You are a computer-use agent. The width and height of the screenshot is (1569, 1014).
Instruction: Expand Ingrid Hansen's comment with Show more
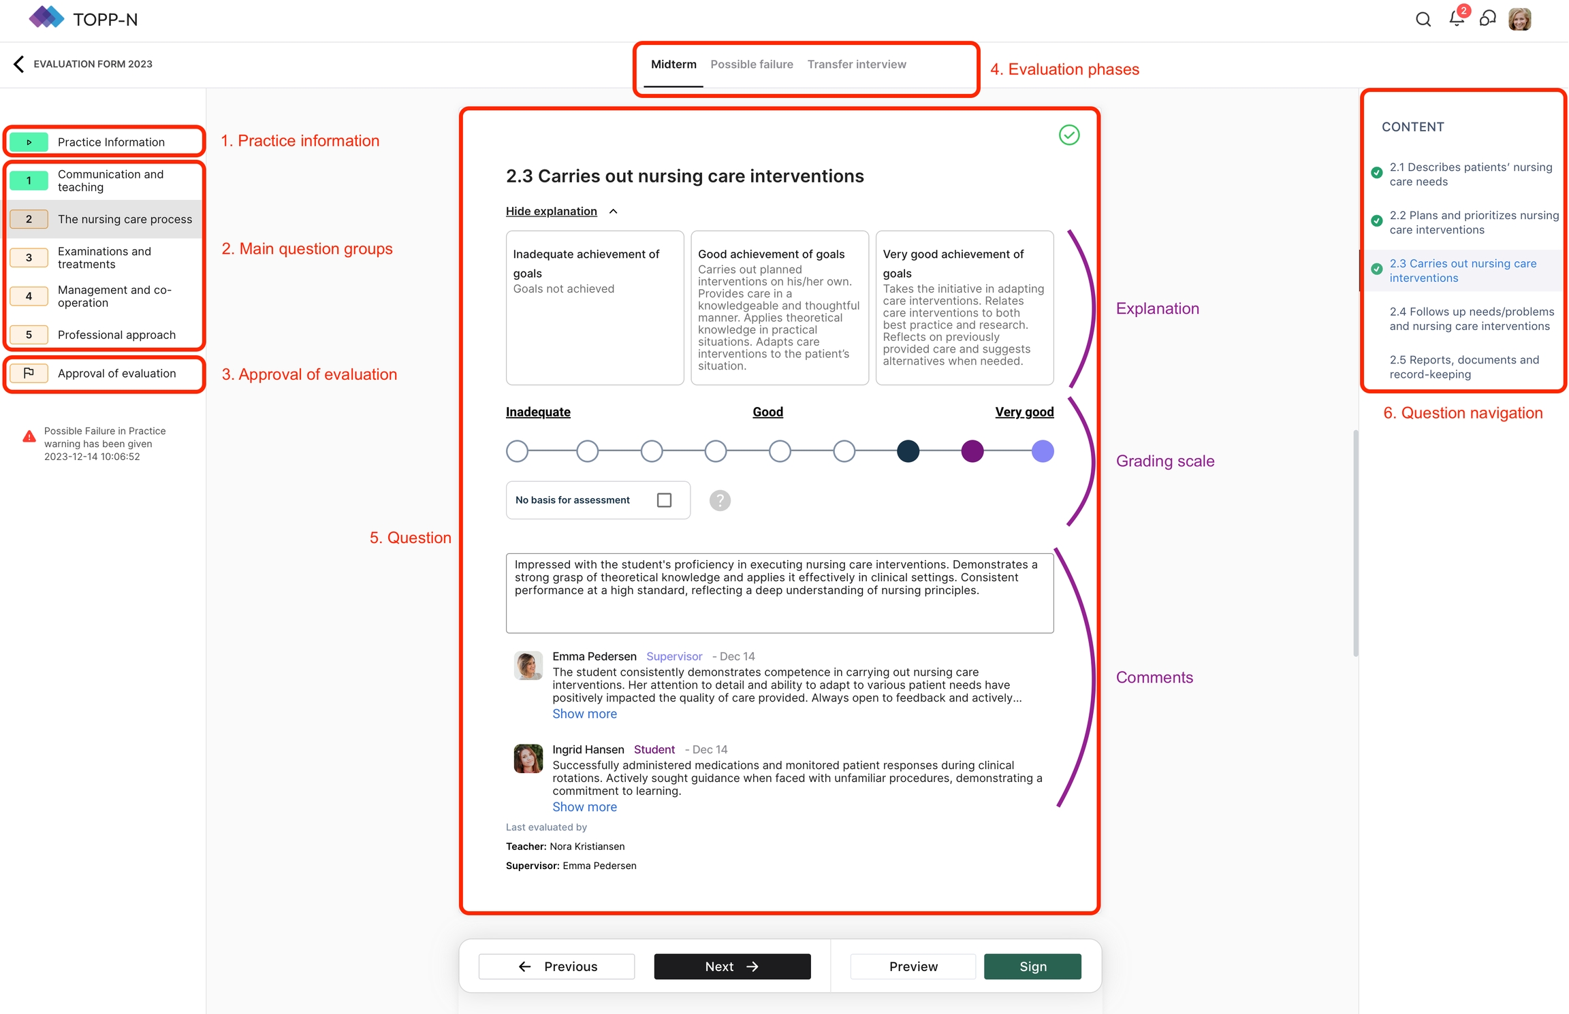(584, 807)
